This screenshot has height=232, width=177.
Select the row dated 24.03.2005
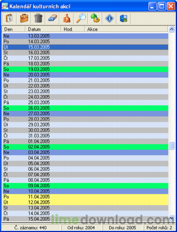pos(86,97)
